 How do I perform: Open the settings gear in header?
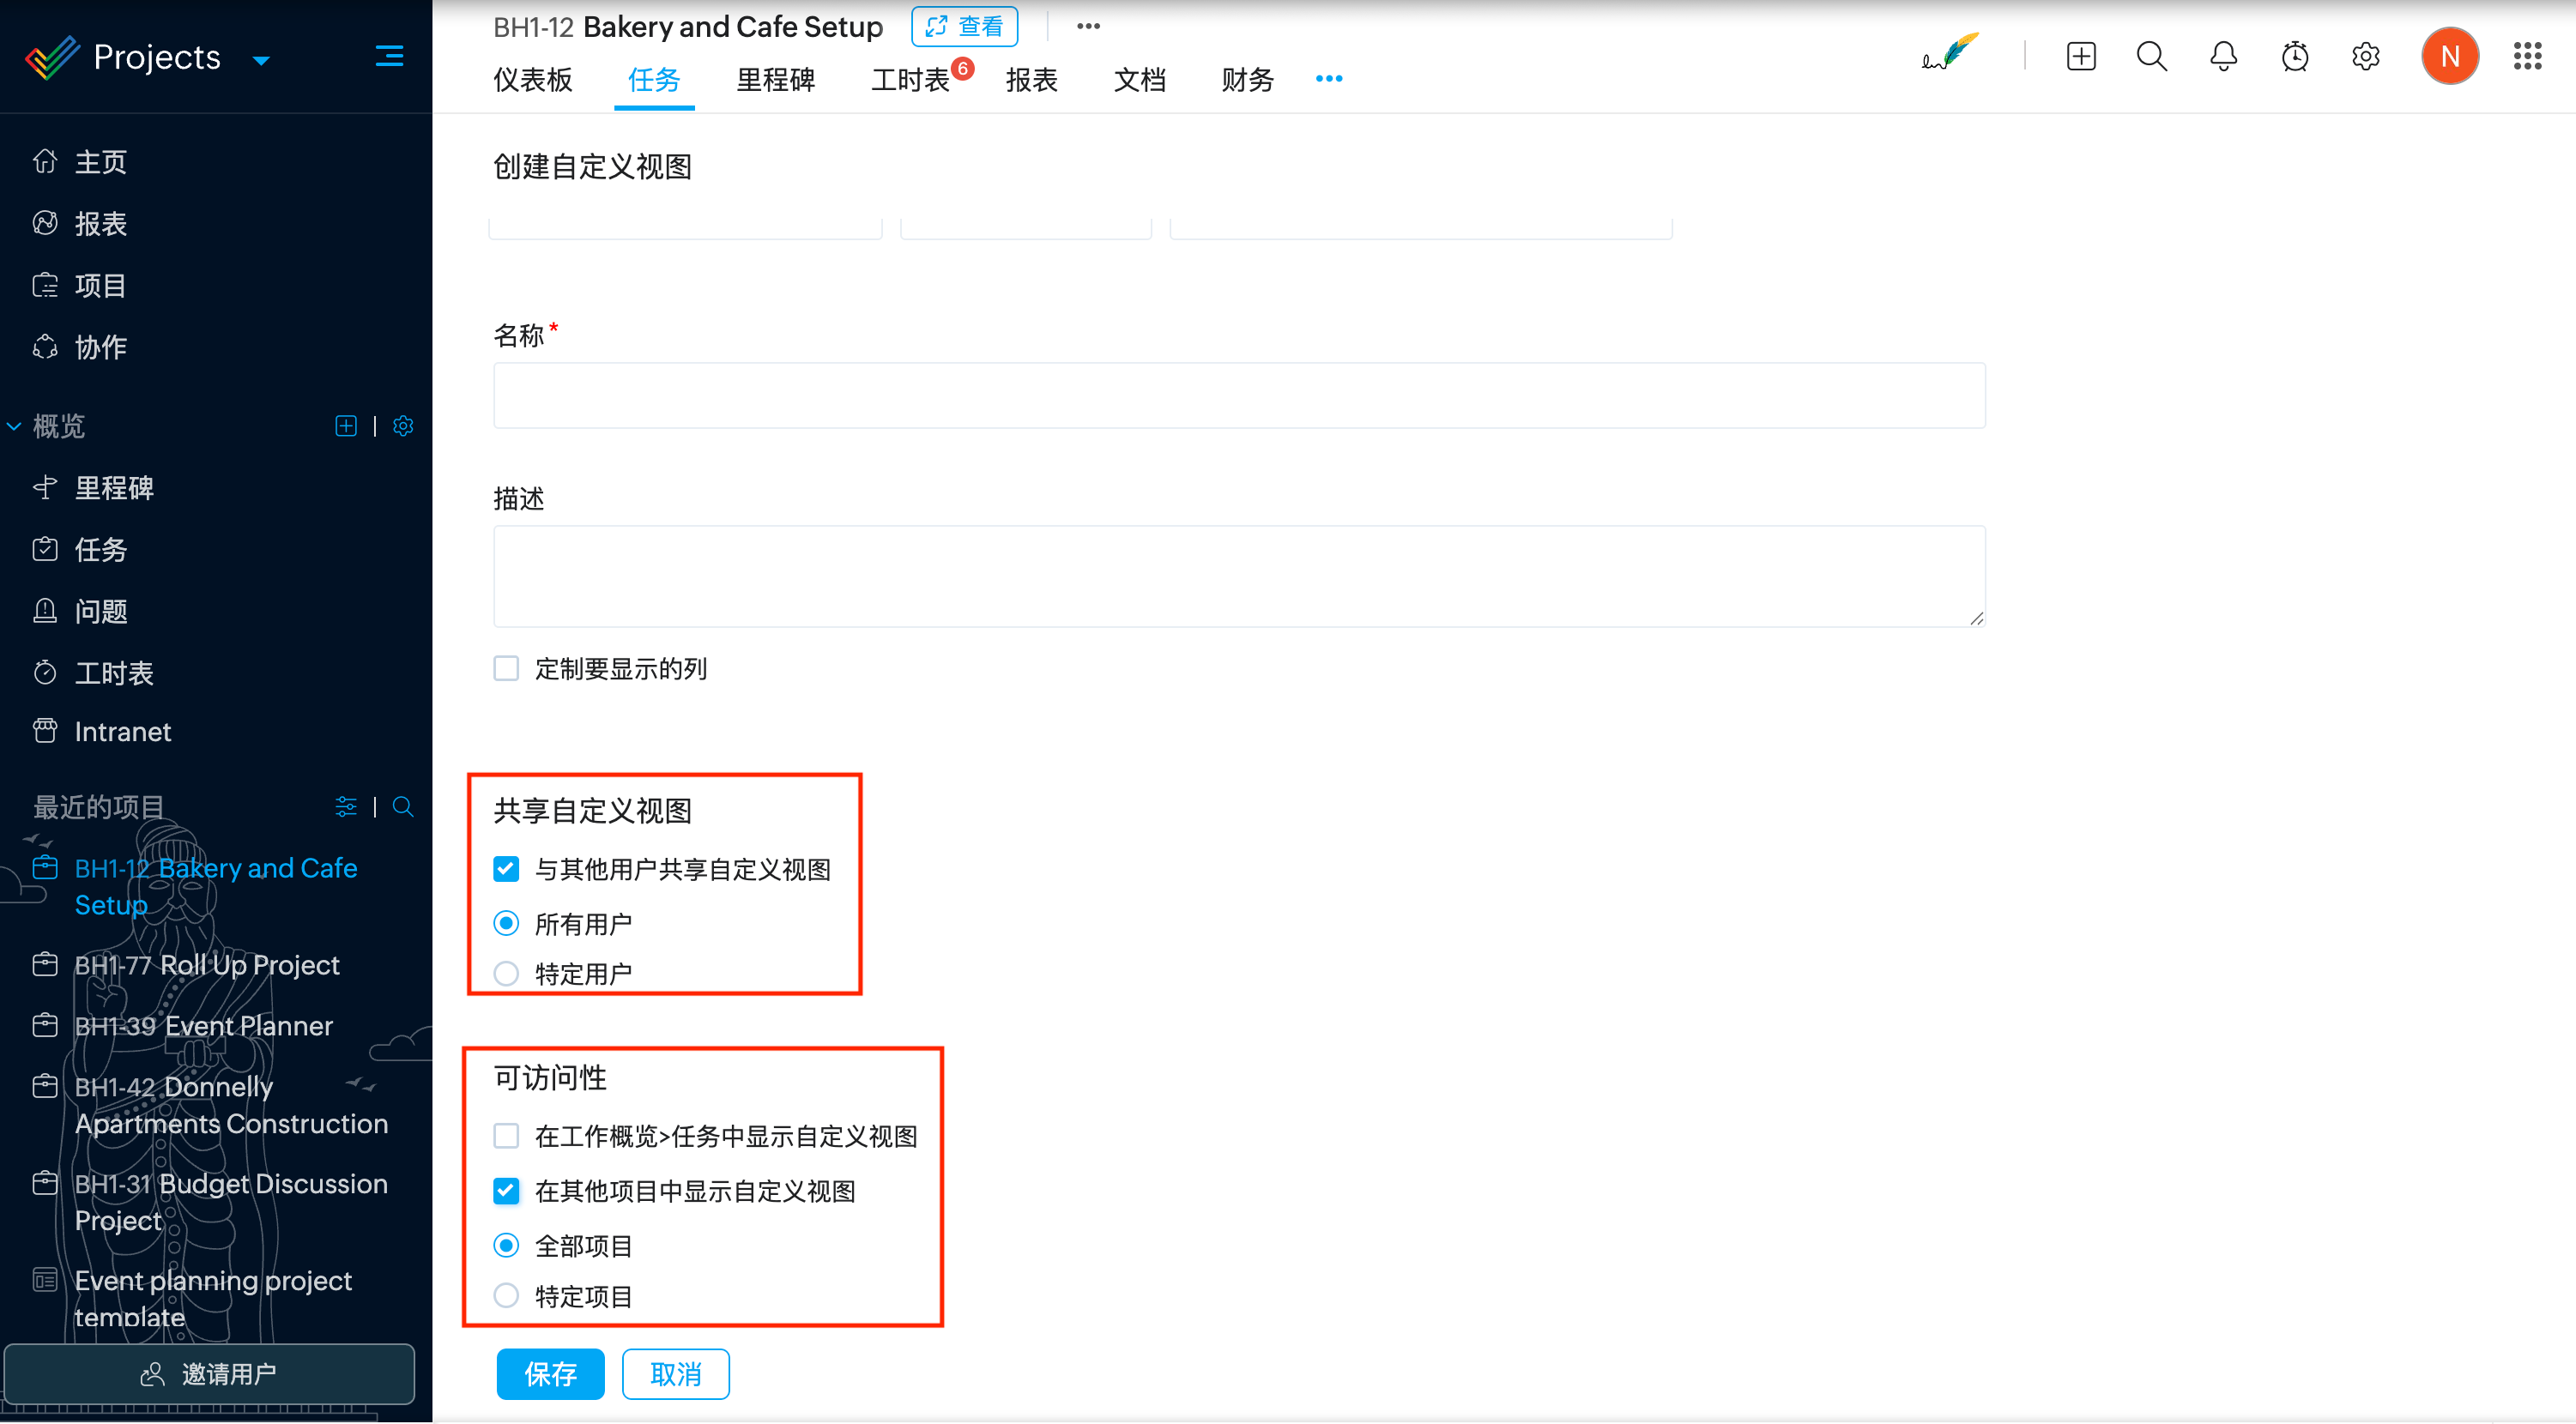pyautogui.click(x=2365, y=56)
